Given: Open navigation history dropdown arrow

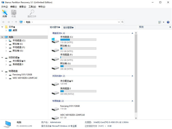Looking at the screenshot, I should click(x=12, y=22).
